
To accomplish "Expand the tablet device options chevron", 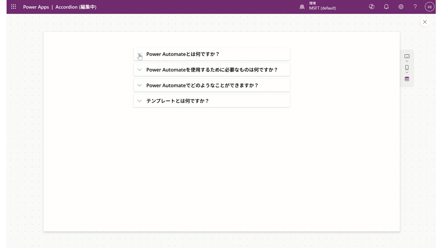I will 407,62.
